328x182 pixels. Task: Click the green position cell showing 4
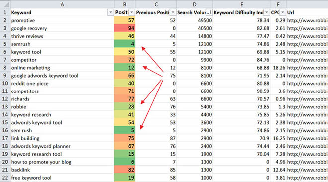coord(124,44)
